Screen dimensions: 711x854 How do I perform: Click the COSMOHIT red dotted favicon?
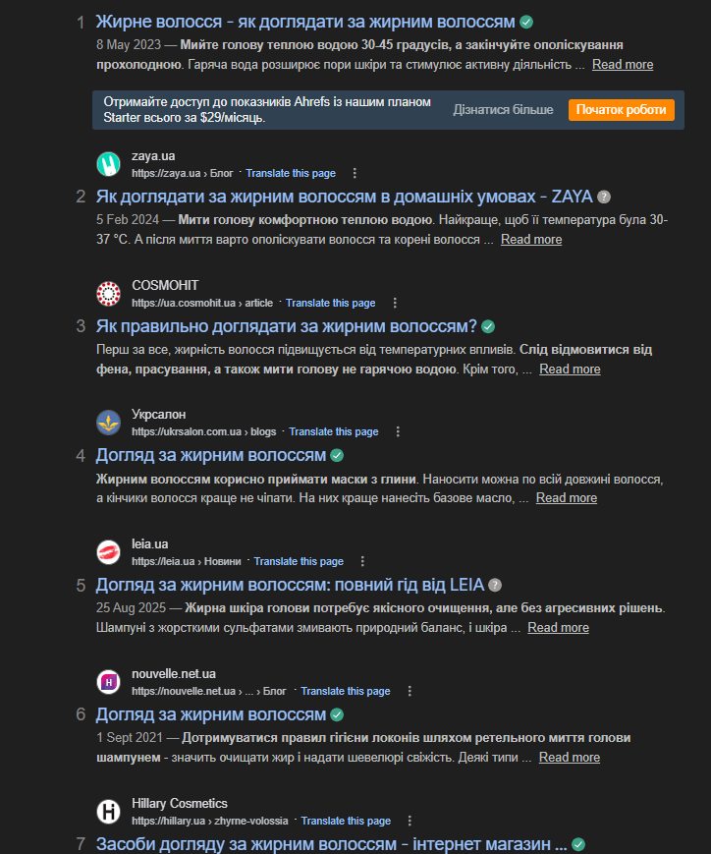tap(108, 294)
